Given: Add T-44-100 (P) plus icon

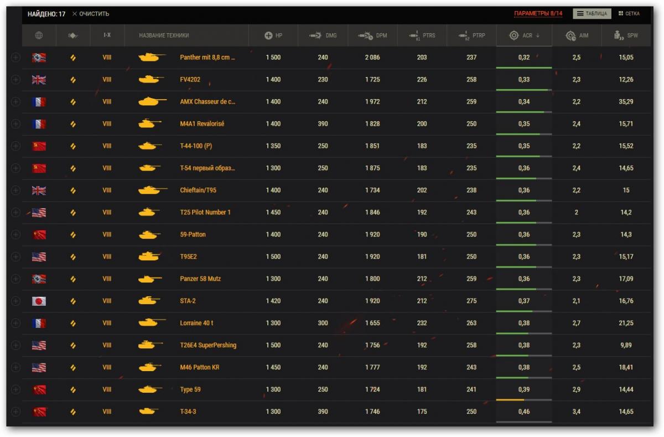Looking at the screenshot, I should click(15, 146).
